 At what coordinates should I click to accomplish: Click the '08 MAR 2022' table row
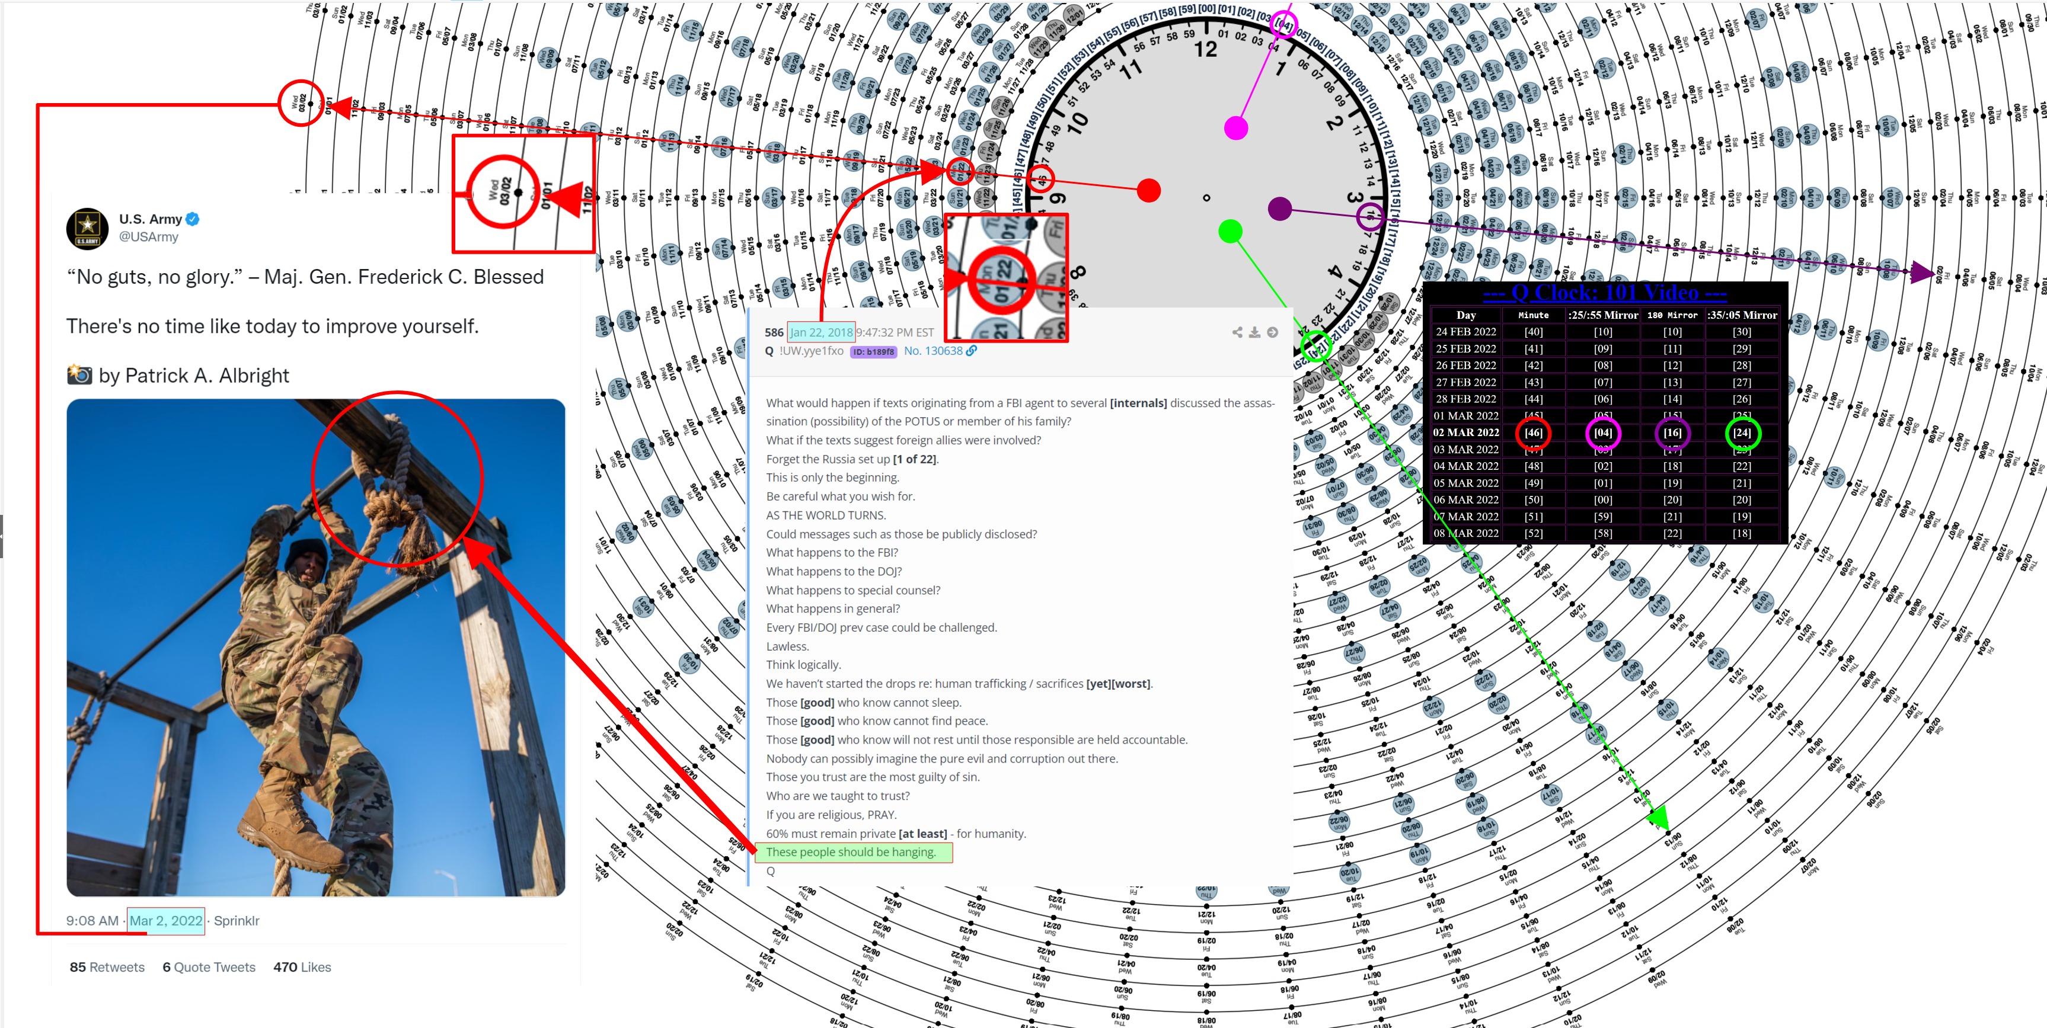click(x=1604, y=533)
